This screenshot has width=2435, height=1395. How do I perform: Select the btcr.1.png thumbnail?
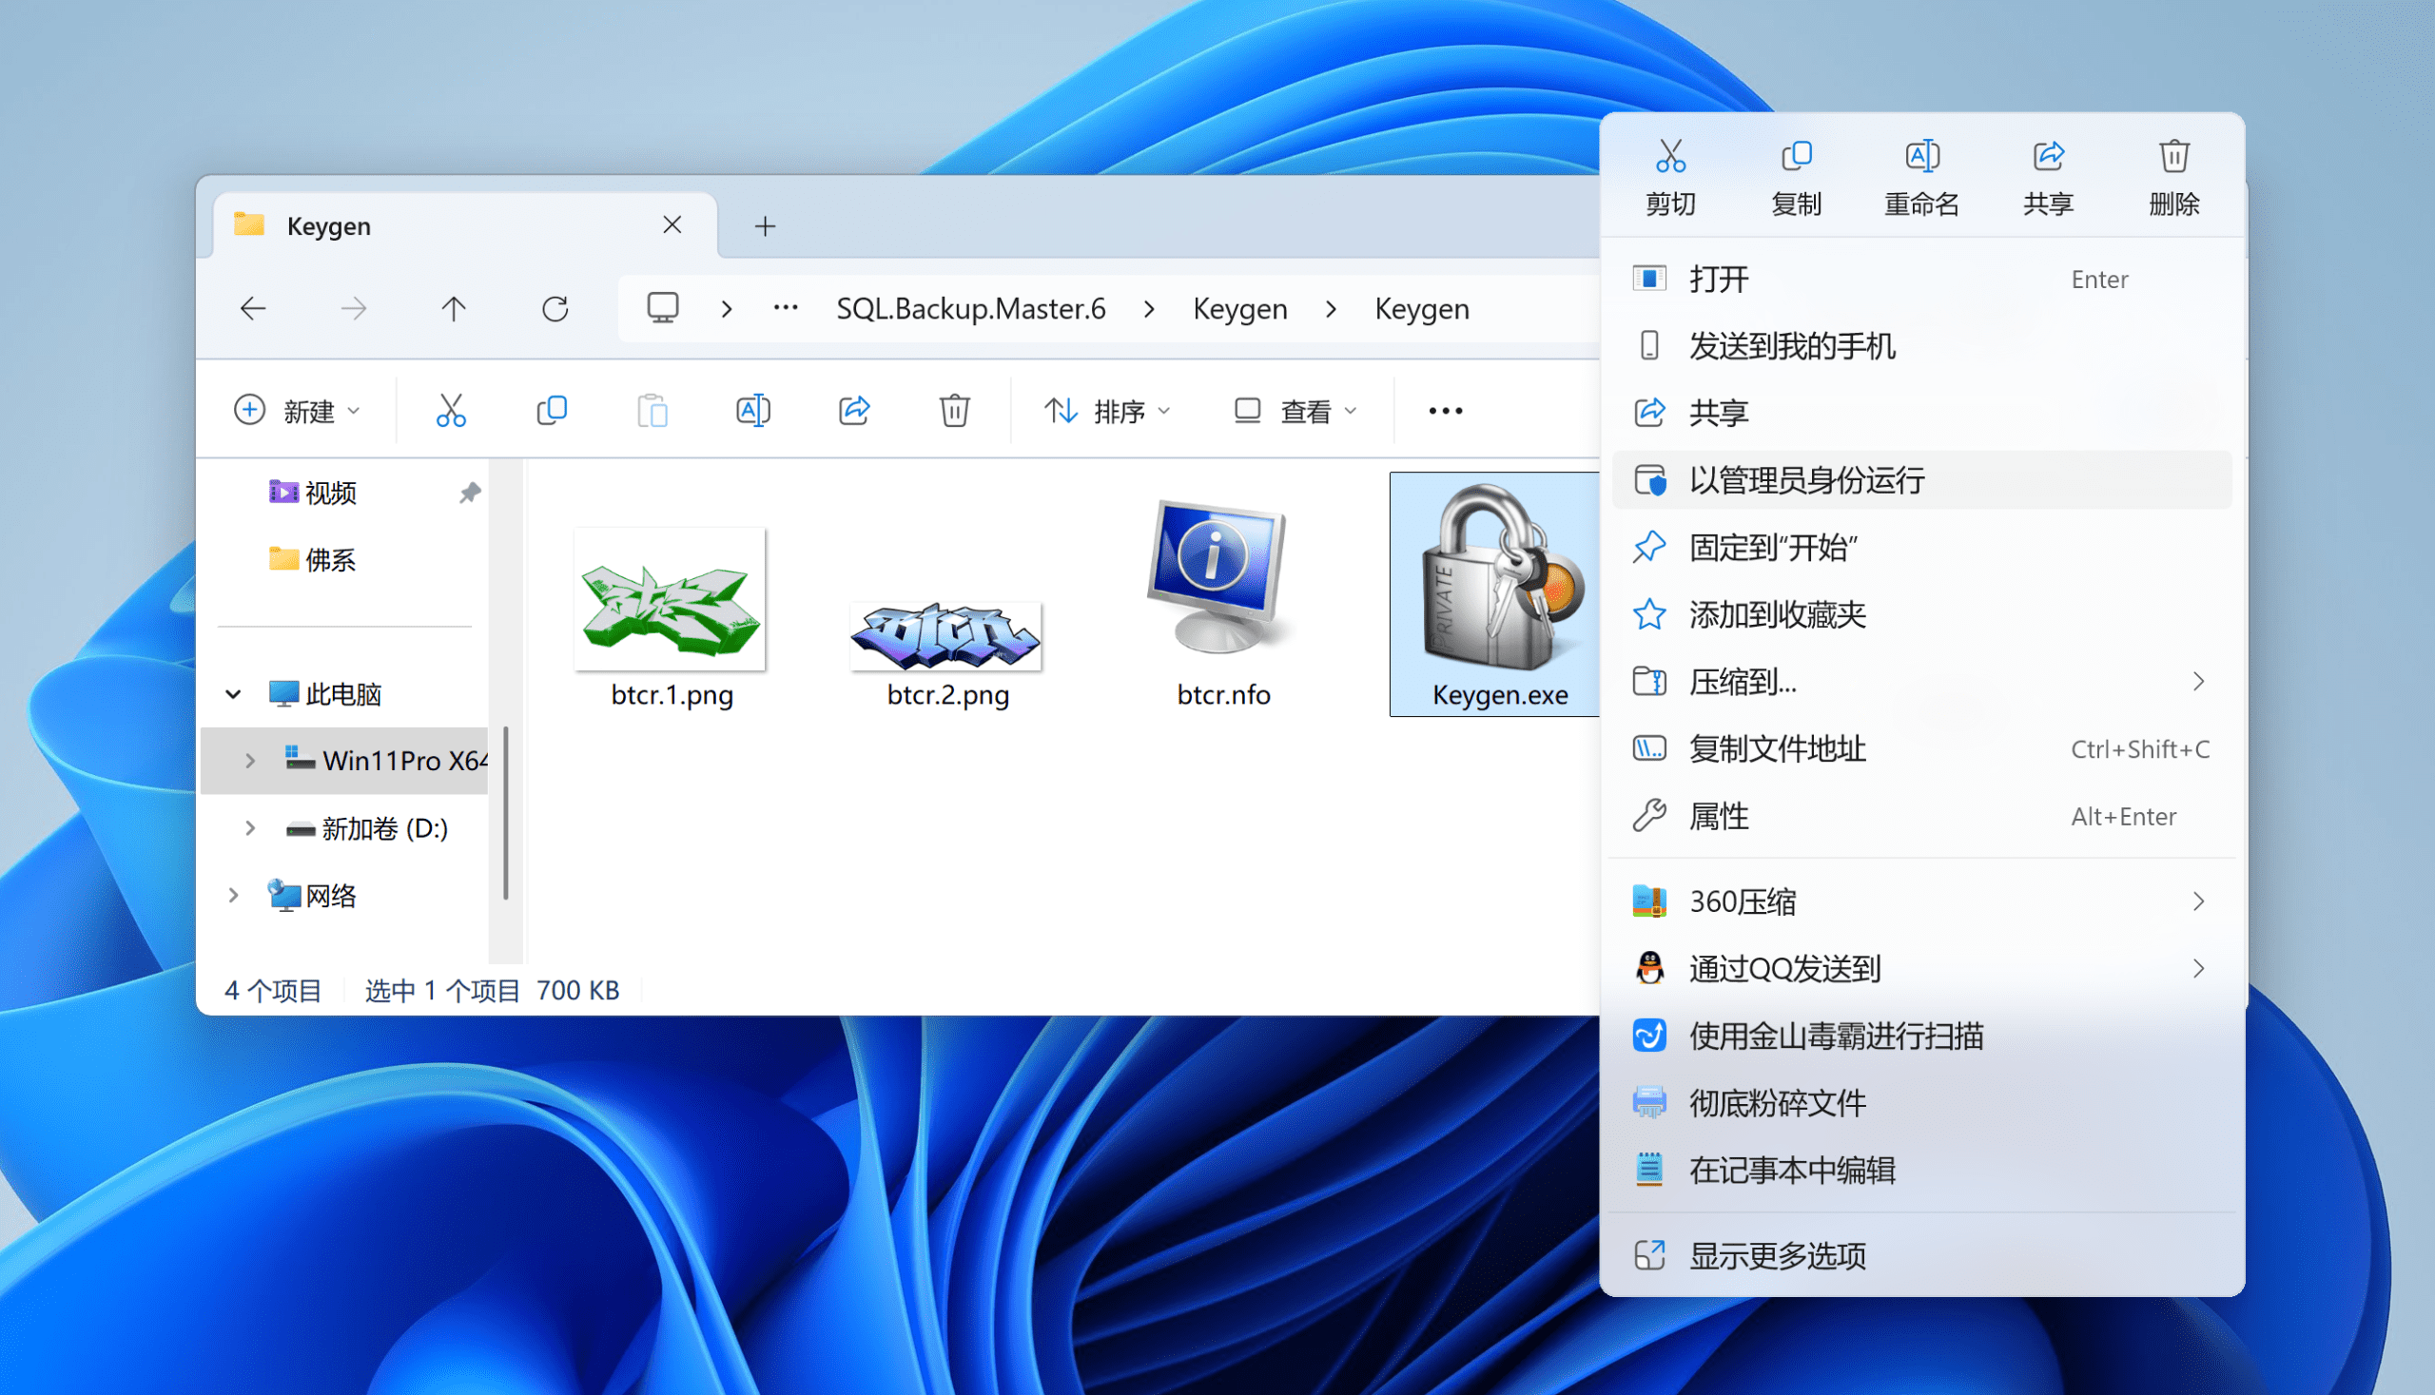pos(671,600)
